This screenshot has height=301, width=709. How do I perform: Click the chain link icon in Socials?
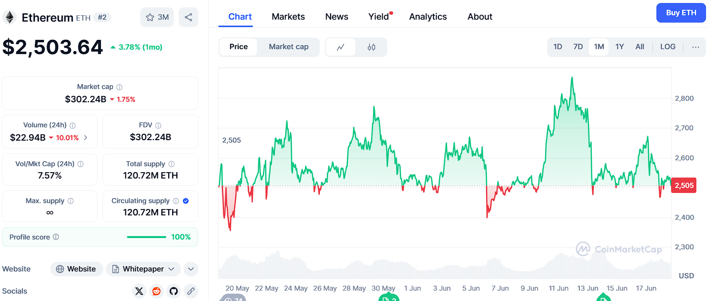point(191,291)
